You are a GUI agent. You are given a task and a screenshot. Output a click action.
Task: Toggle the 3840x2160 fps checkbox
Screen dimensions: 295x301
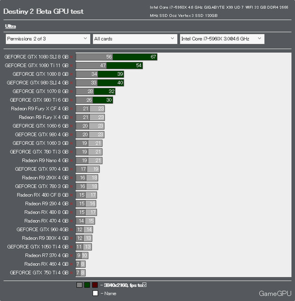(x=144, y=285)
